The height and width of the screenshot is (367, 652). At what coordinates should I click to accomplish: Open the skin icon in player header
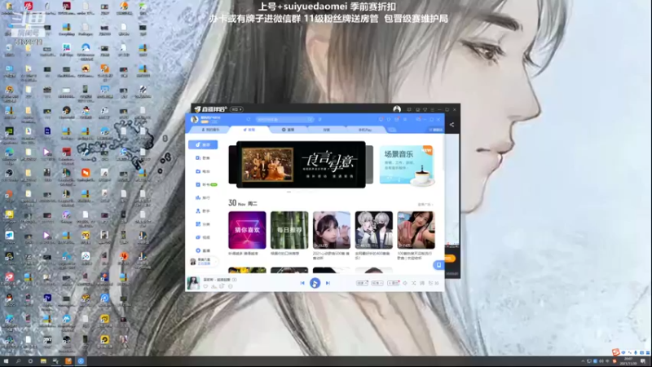click(x=389, y=119)
